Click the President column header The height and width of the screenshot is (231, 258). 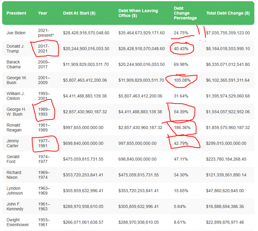click(x=16, y=13)
